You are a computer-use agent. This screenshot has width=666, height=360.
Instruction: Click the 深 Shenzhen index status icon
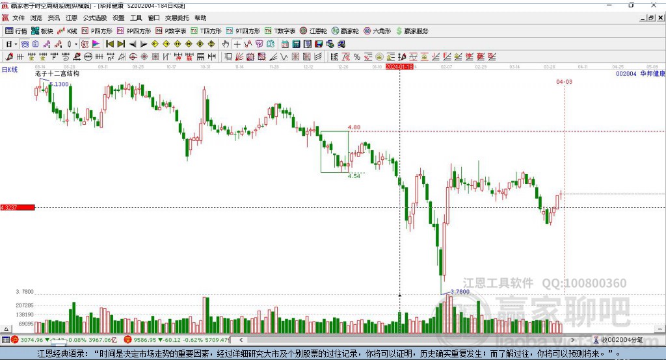tap(128, 340)
